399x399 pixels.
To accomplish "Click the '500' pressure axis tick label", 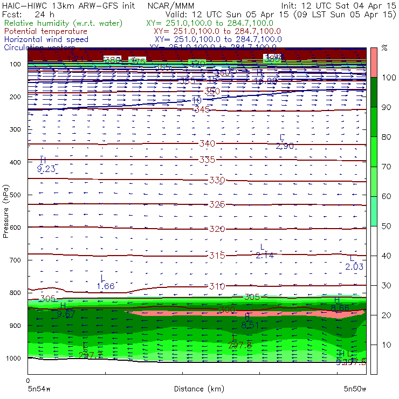I will (x=15, y=195).
